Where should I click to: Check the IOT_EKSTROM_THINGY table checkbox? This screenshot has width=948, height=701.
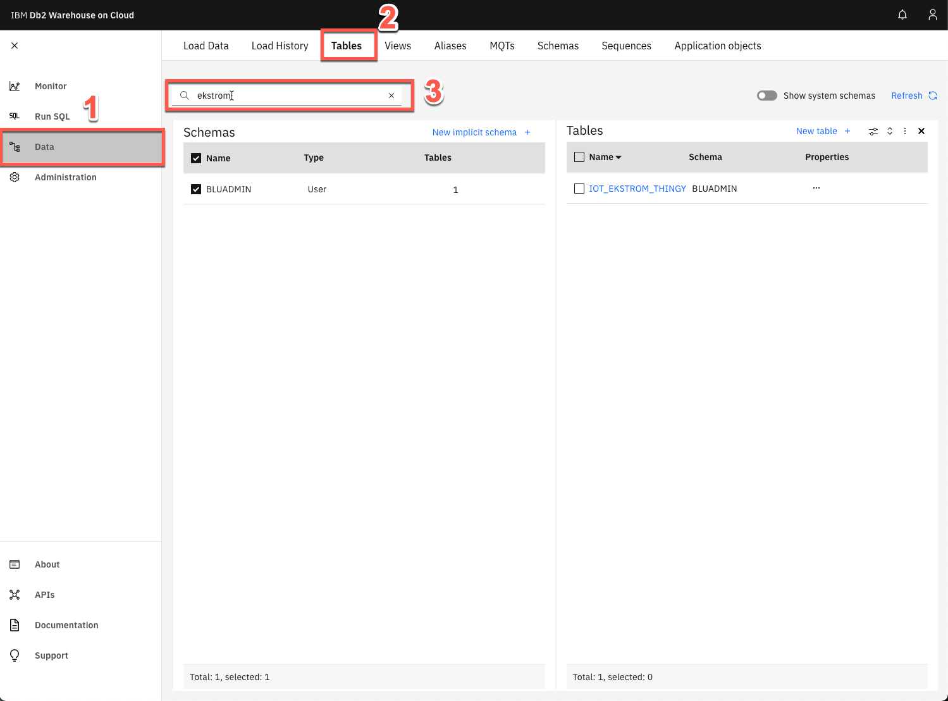(x=579, y=189)
